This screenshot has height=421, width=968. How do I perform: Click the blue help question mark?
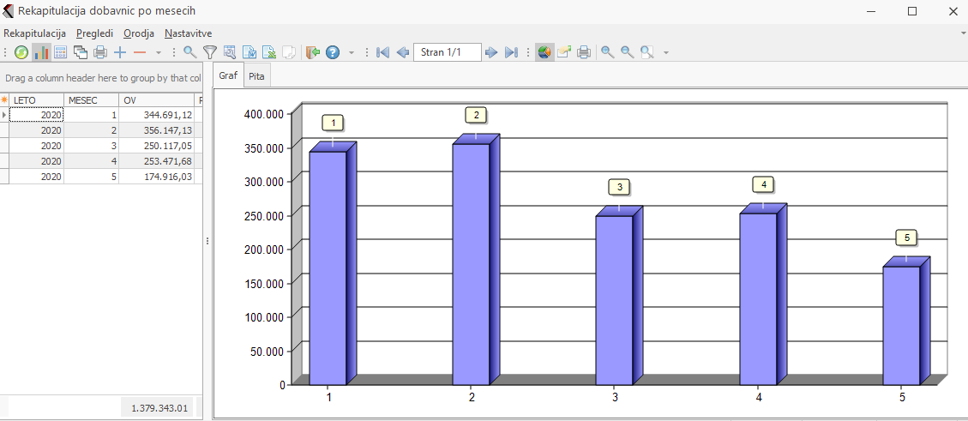[x=333, y=52]
